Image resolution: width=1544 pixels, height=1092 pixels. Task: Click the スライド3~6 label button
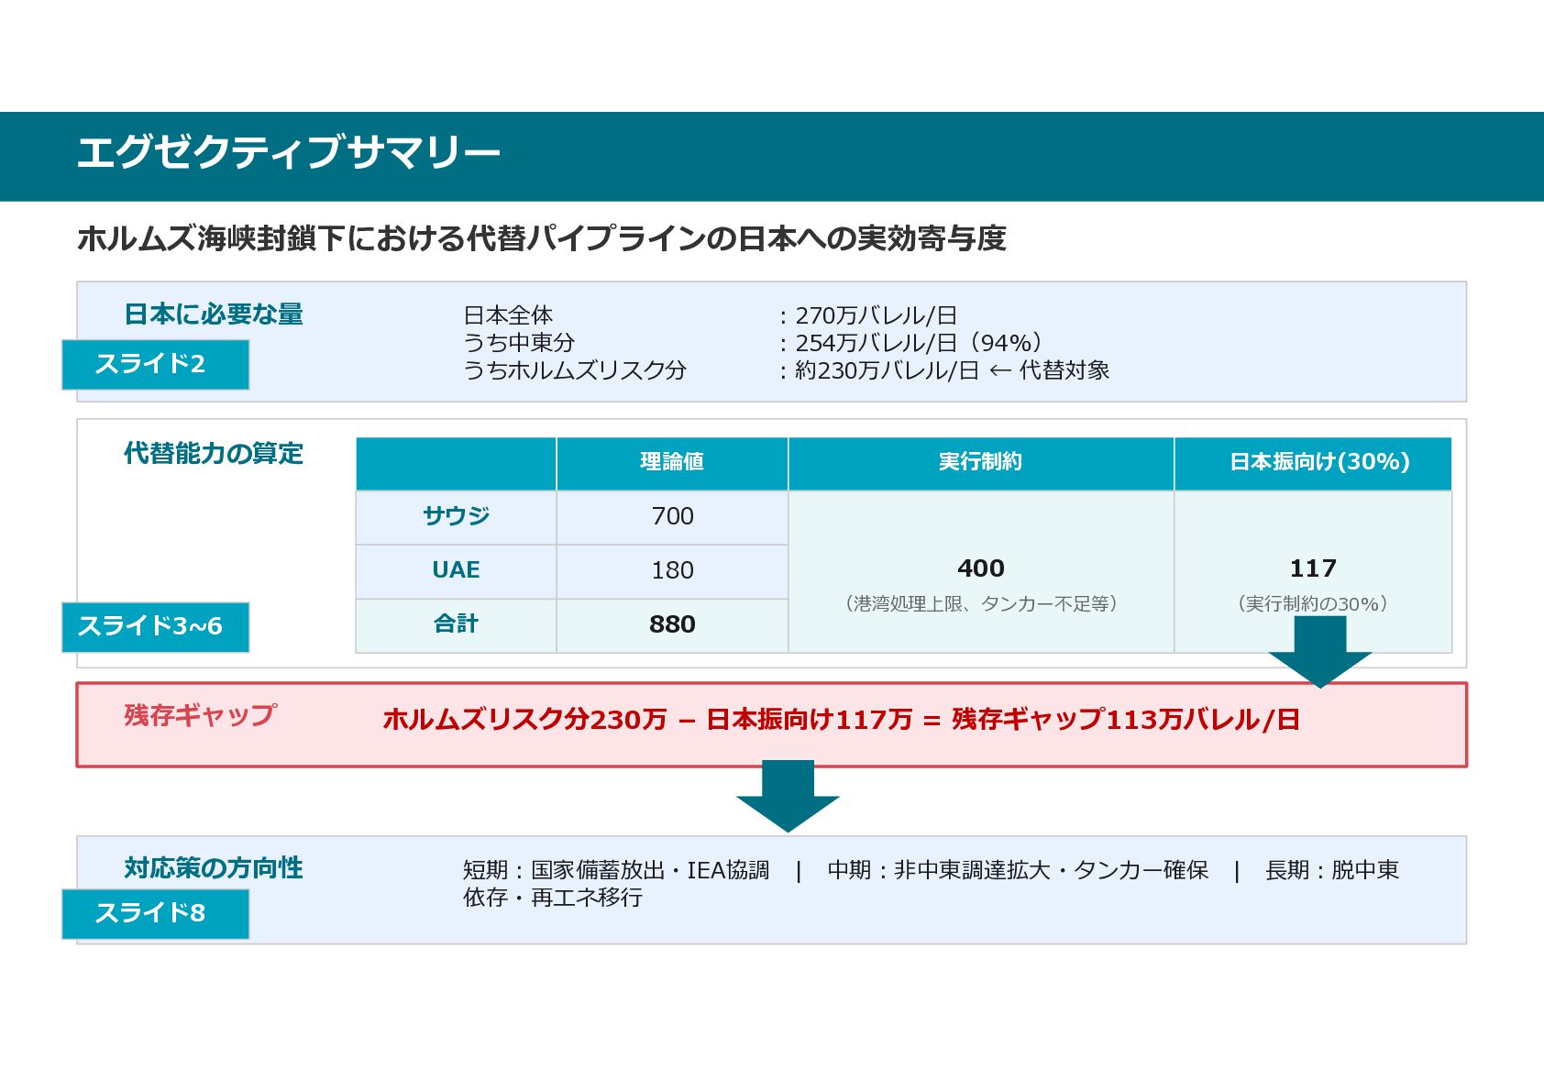point(156,627)
